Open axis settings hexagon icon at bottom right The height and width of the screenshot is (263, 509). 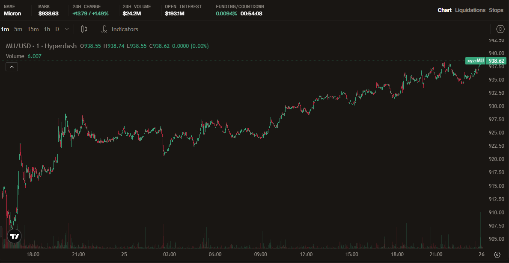(497, 254)
